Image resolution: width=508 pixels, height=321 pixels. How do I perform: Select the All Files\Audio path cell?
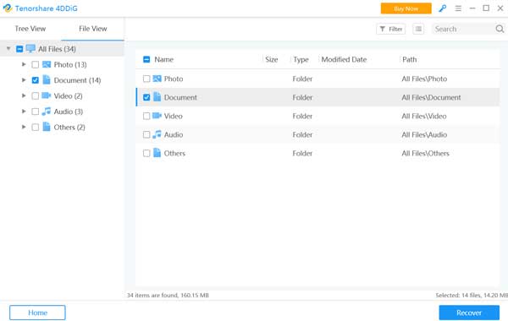click(424, 134)
